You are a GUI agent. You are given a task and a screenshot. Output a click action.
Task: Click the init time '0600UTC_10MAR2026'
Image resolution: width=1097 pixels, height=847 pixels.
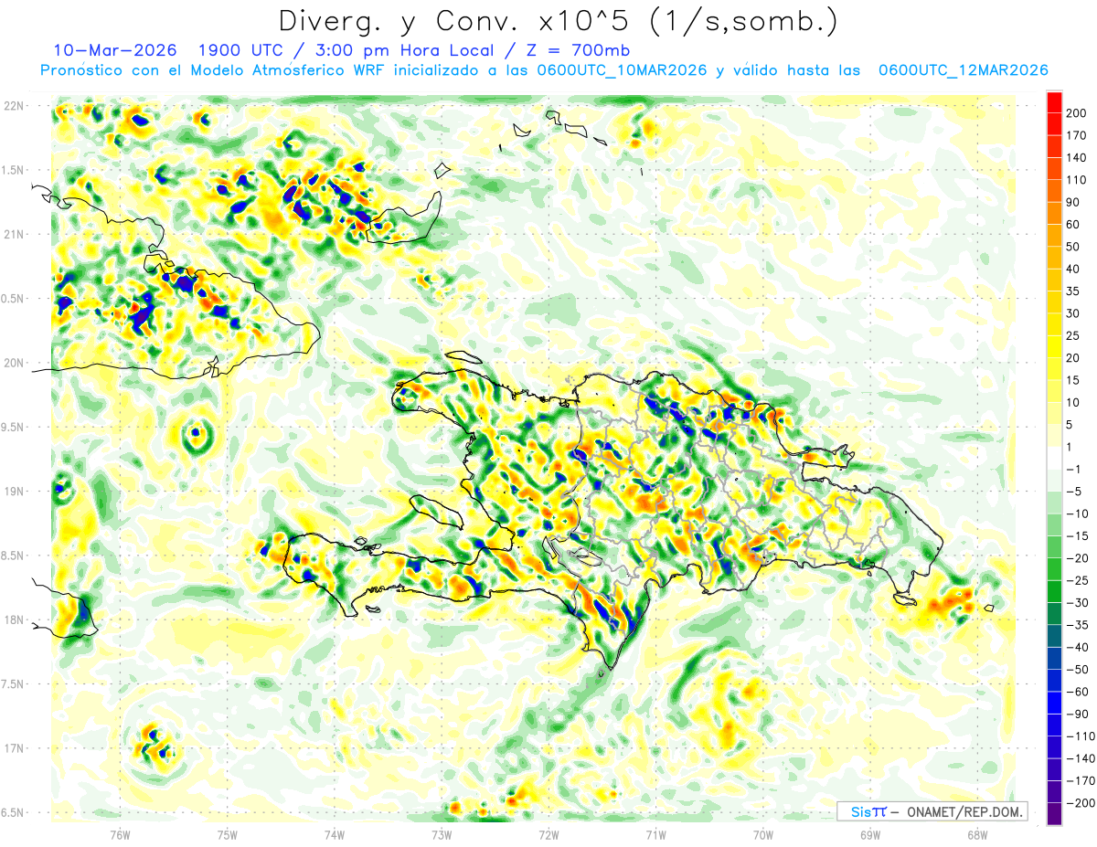point(622,70)
